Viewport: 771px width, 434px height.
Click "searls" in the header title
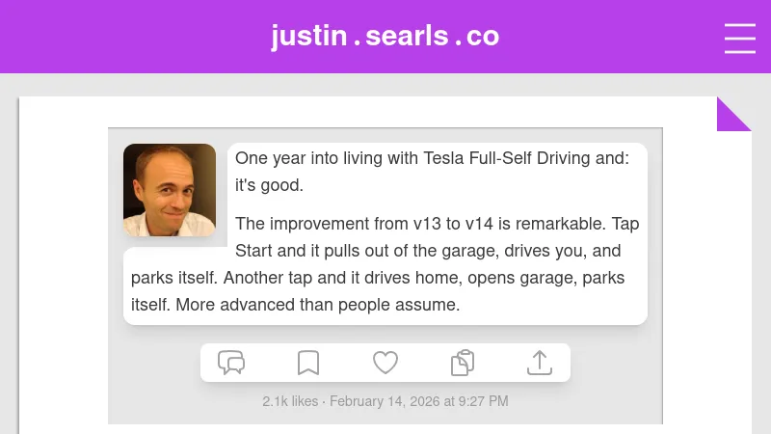tap(407, 36)
